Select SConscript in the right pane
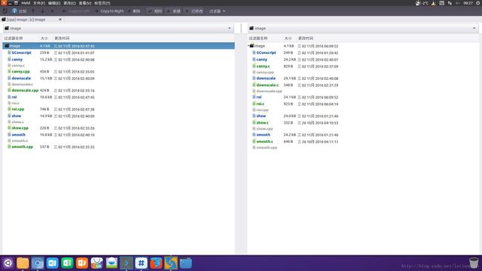This screenshot has height=271, width=482. pos(266,53)
